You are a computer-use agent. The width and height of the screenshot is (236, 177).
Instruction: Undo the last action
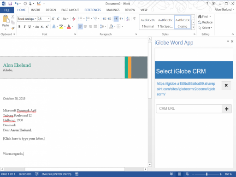coord(17,4)
